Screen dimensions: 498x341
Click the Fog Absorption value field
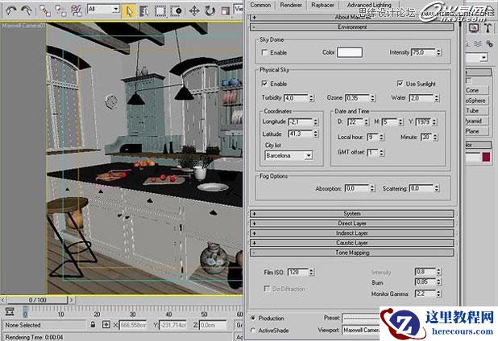click(x=357, y=188)
